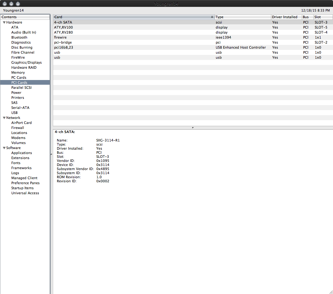Select Bluetooth in sidebar
Image resolution: width=333 pixels, height=294 pixels.
coord(19,37)
